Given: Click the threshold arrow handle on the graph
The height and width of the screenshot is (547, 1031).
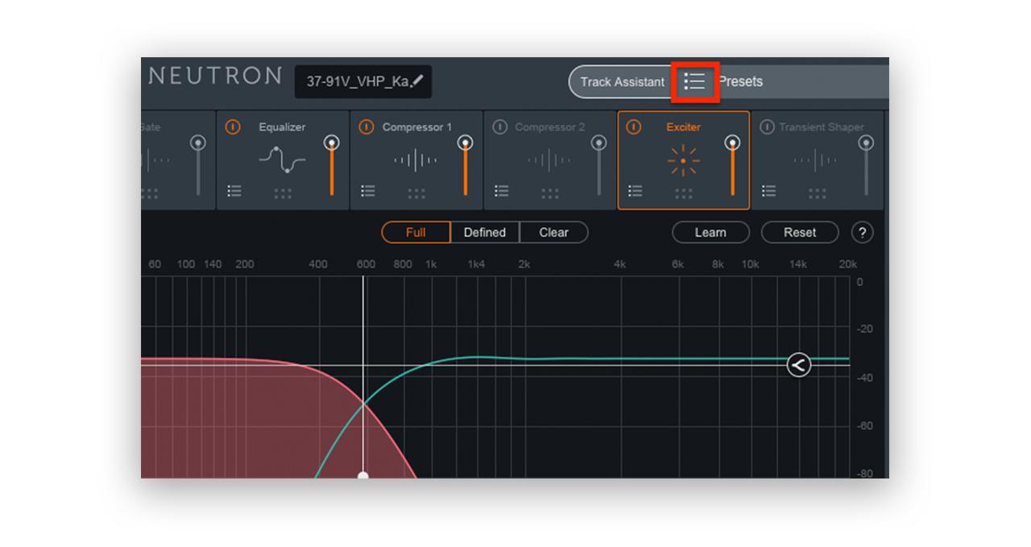Looking at the screenshot, I should [798, 365].
